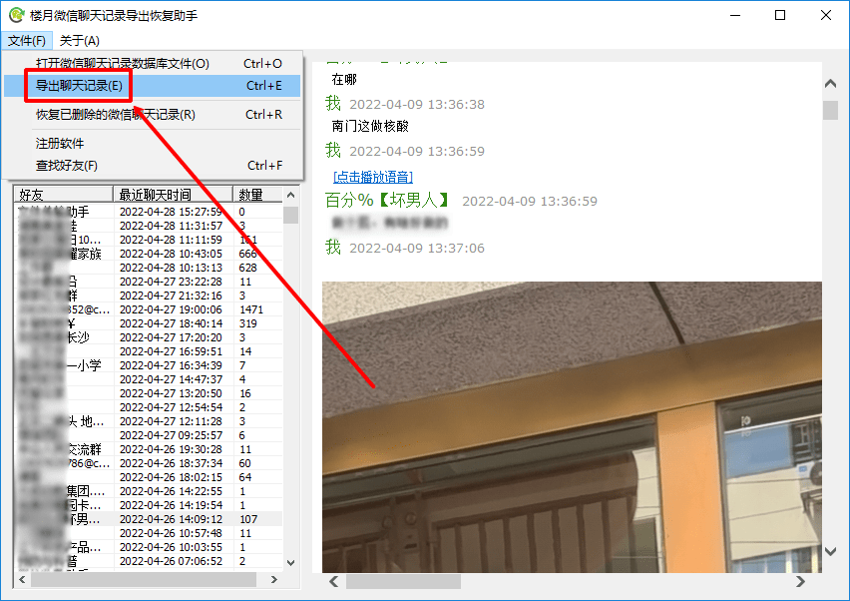
Task: Select row dated 2022-04-26 07:06:52
Action: (148, 561)
